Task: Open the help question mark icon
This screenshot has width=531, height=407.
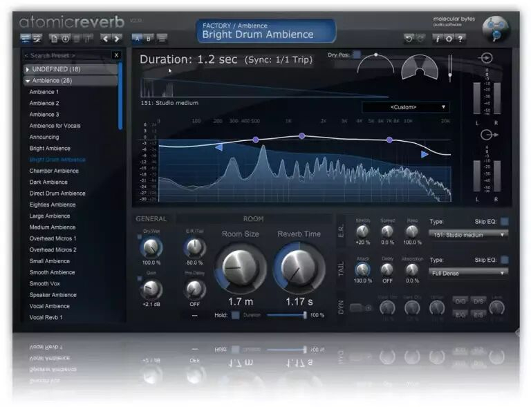Action: coord(460,39)
